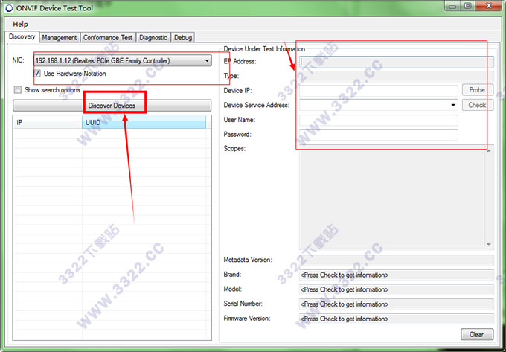Open the Diagnostic tab

[153, 37]
